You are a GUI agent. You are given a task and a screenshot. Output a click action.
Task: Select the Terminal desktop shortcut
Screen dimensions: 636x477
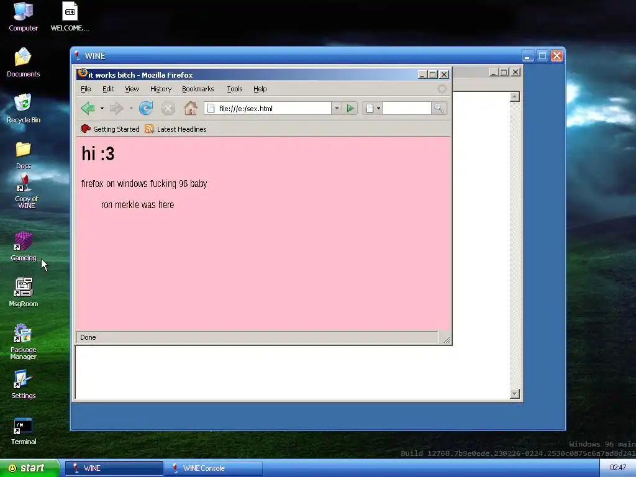[x=23, y=431]
